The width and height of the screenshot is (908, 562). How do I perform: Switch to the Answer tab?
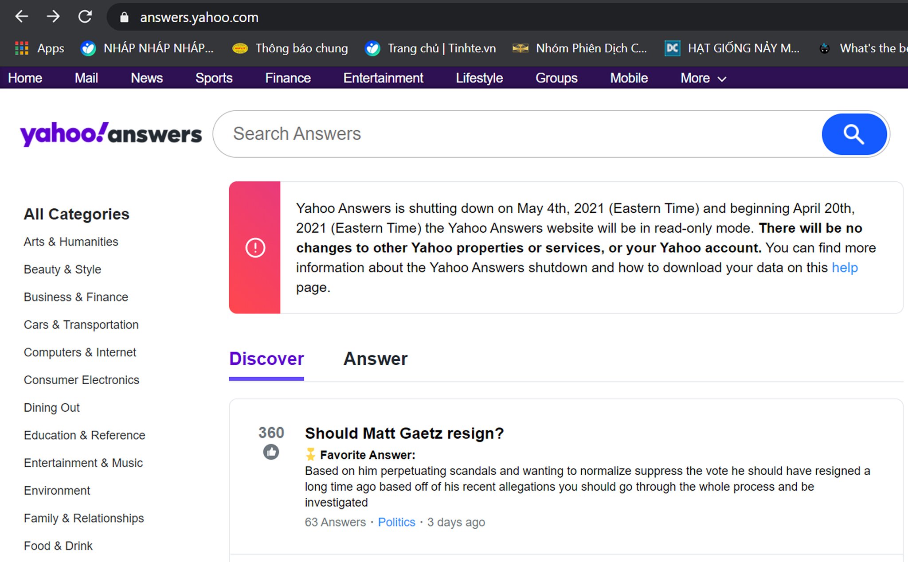(375, 359)
